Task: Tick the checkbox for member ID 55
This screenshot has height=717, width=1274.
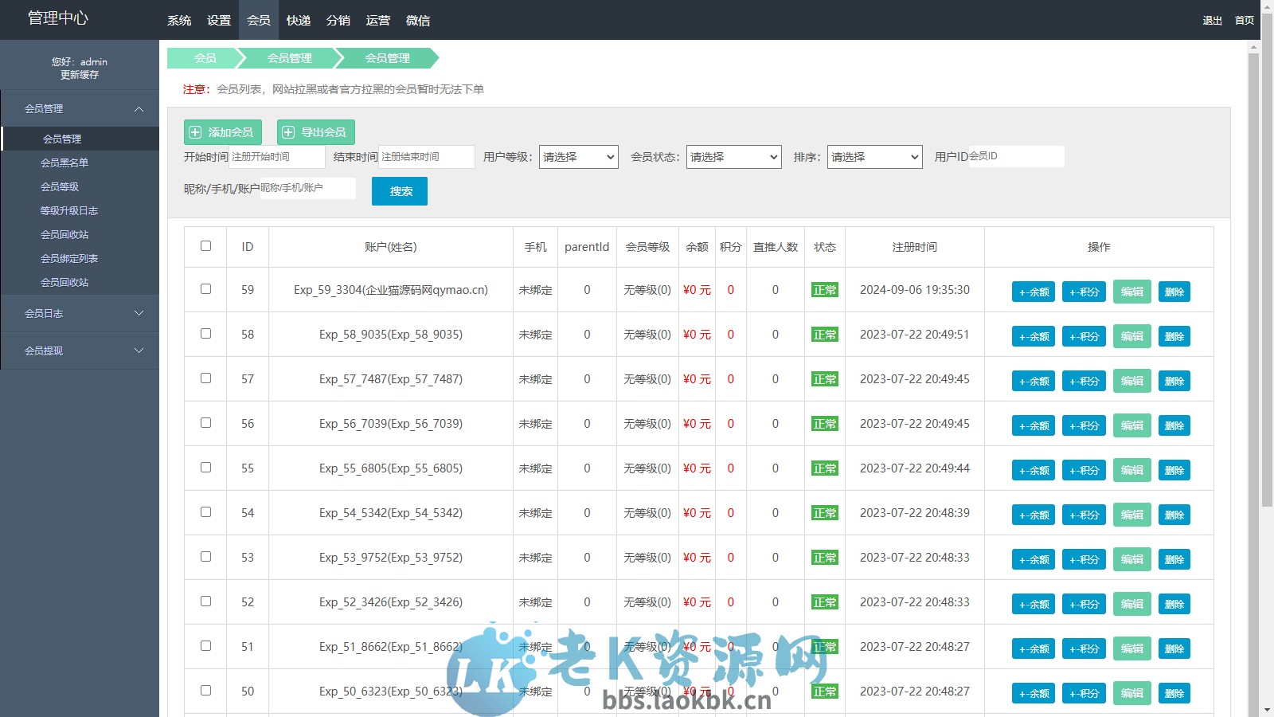Action: point(205,468)
